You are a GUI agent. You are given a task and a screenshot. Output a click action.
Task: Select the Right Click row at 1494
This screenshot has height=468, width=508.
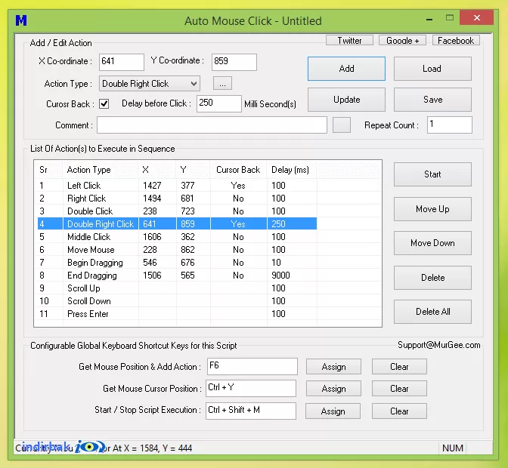[177, 199]
